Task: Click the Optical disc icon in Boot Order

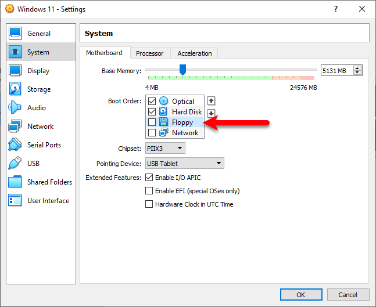Action: 163,101
